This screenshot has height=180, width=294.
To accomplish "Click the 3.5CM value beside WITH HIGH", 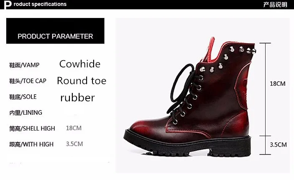I will (x=74, y=144).
